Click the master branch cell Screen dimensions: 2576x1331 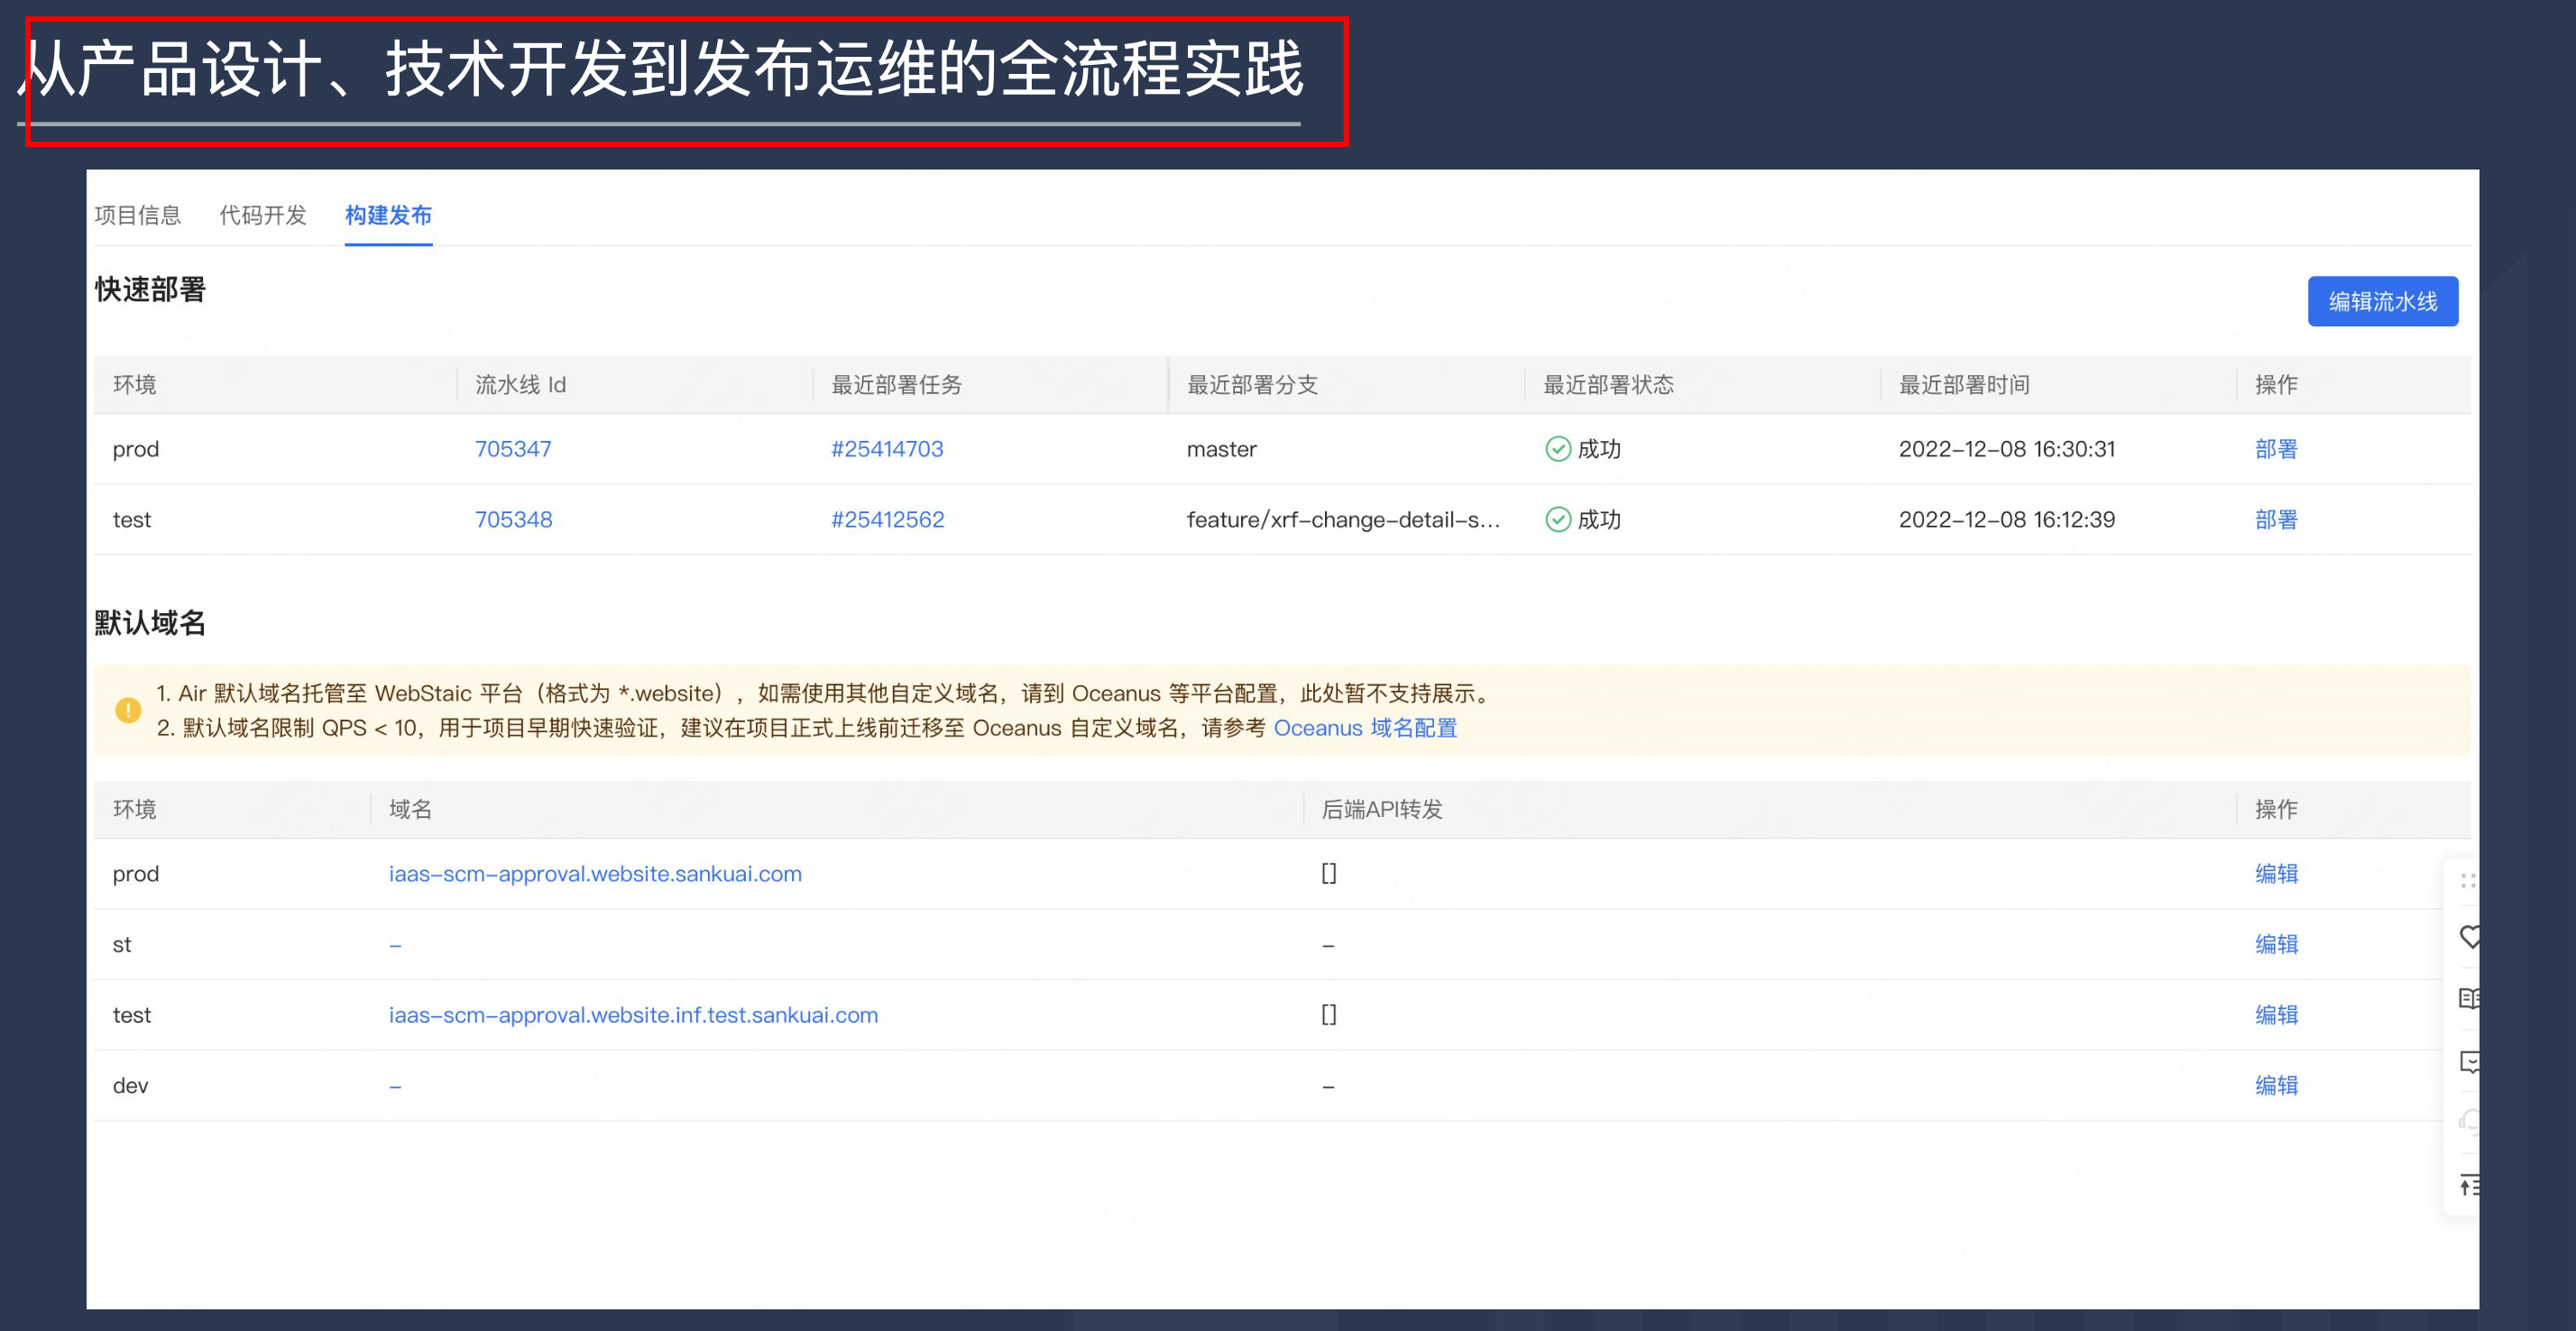(x=1221, y=449)
